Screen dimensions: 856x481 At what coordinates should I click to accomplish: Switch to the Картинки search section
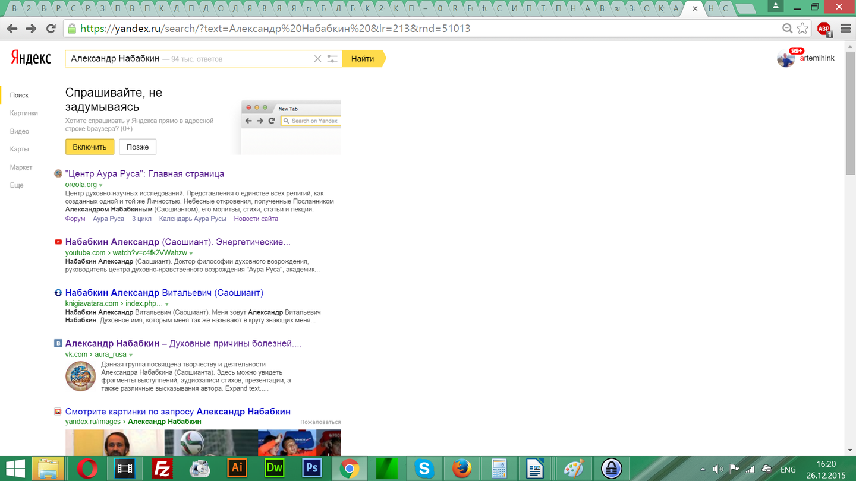(24, 113)
